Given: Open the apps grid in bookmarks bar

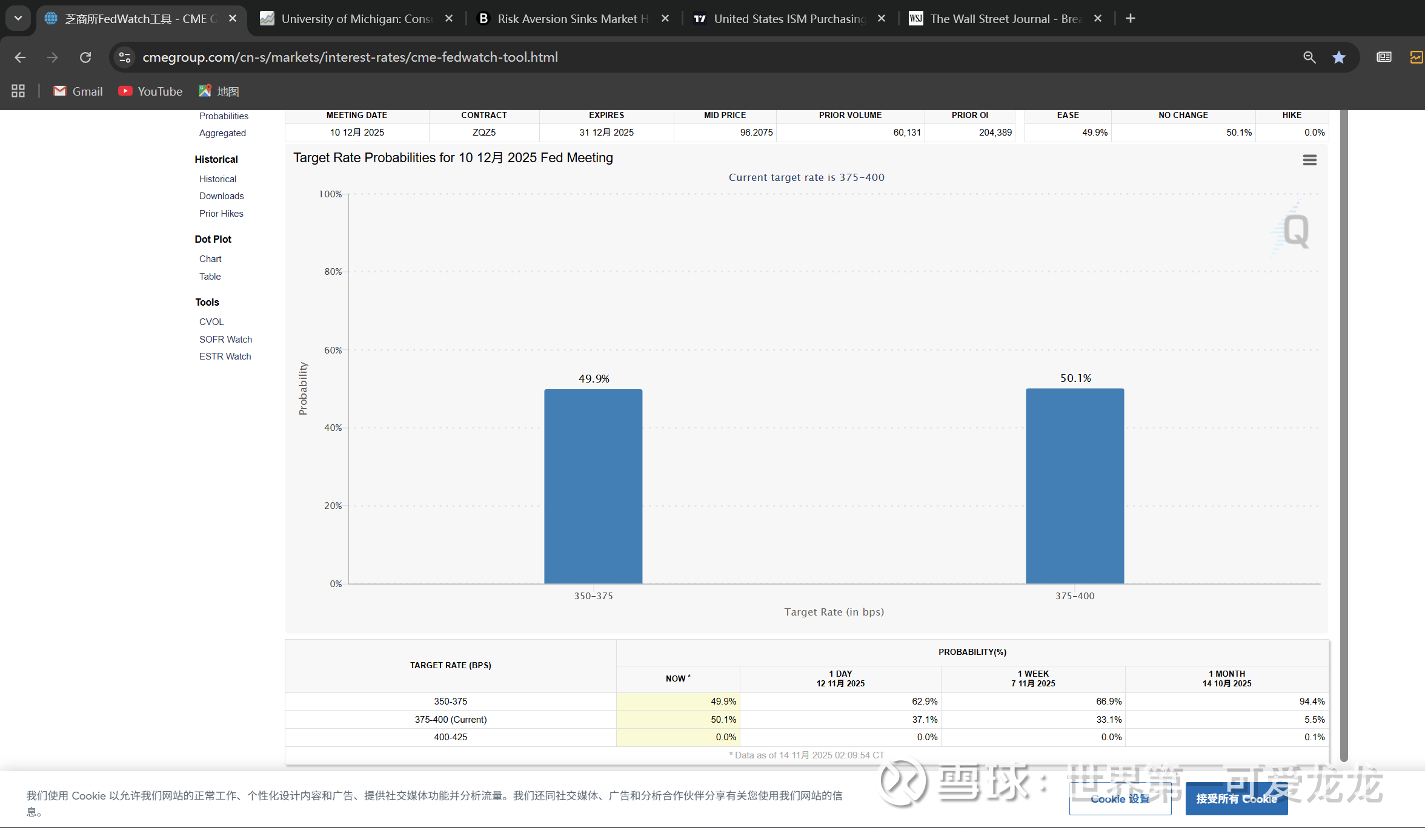Looking at the screenshot, I should click(18, 91).
